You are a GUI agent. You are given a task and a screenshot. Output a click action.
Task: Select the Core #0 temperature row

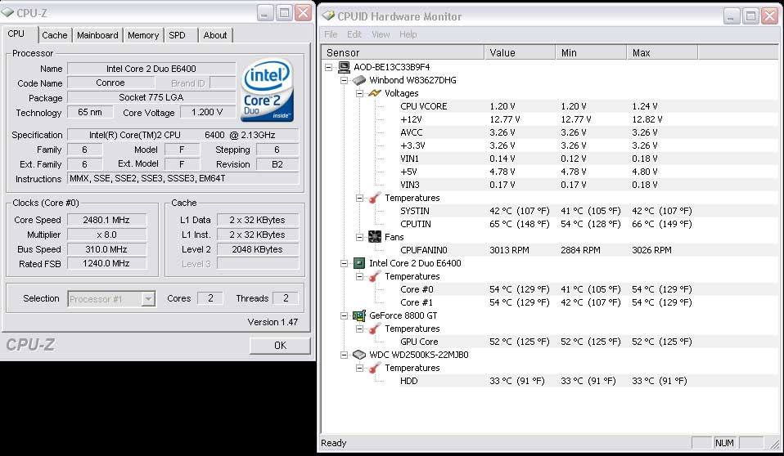coord(549,289)
